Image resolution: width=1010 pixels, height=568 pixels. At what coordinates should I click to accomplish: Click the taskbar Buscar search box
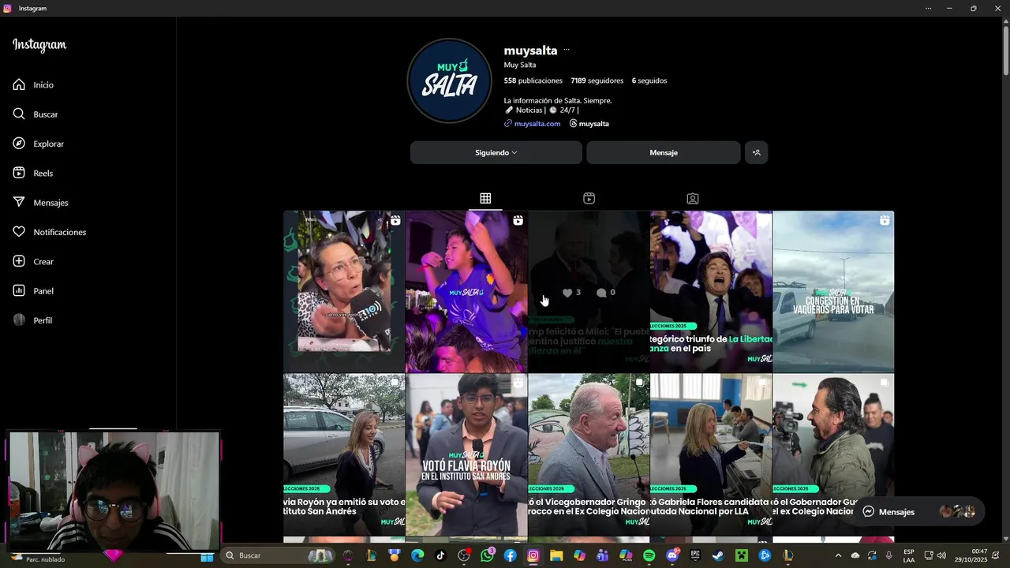pos(277,555)
